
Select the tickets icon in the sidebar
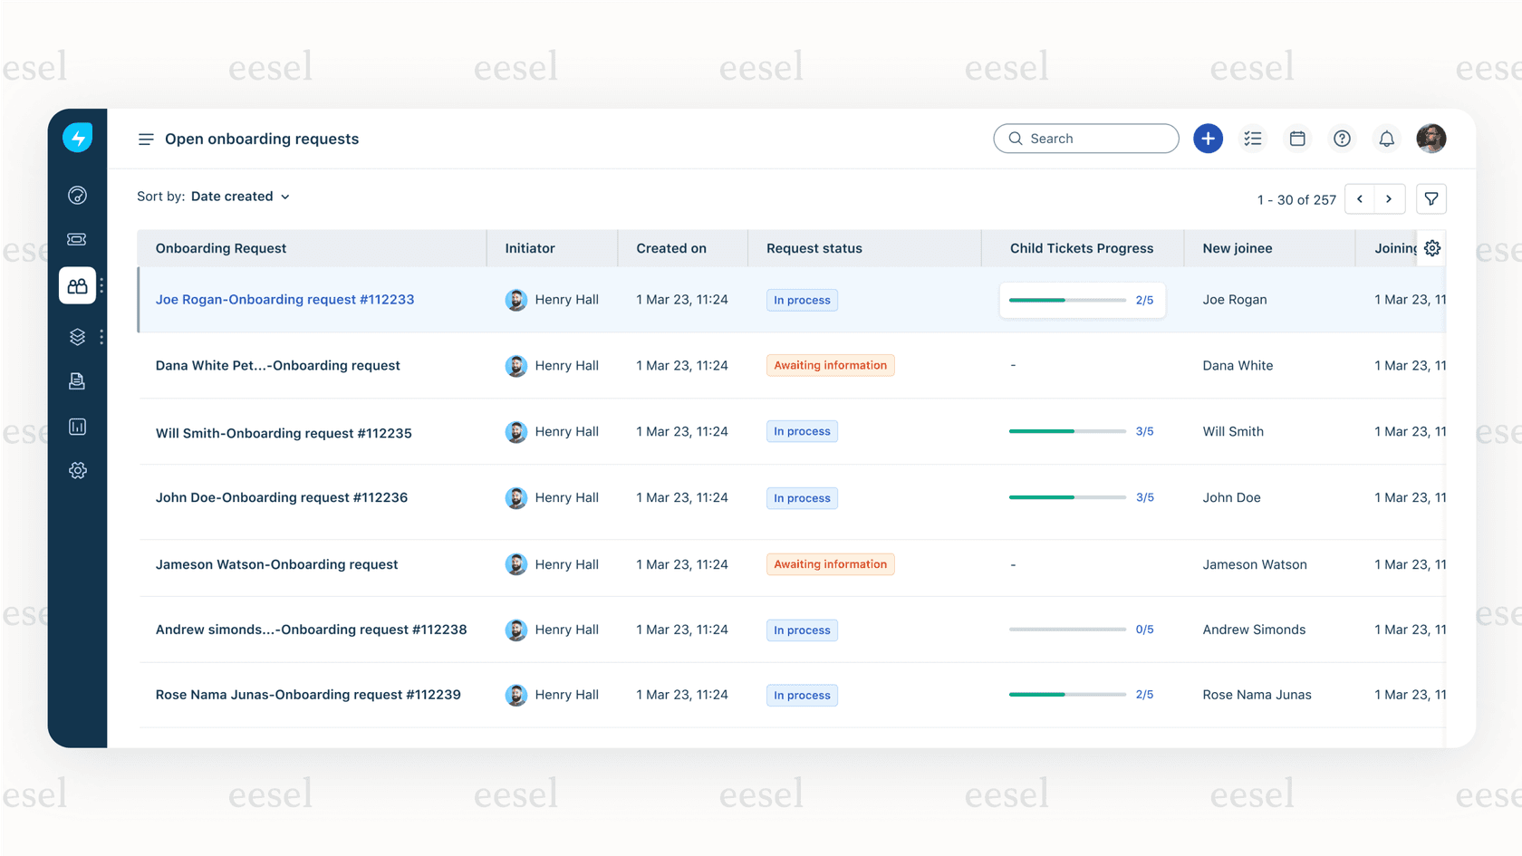(x=77, y=239)
